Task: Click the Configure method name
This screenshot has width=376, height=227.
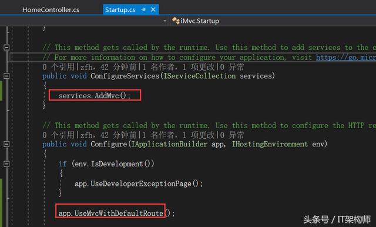Action: pyautogui.click(x=109, y=144)
